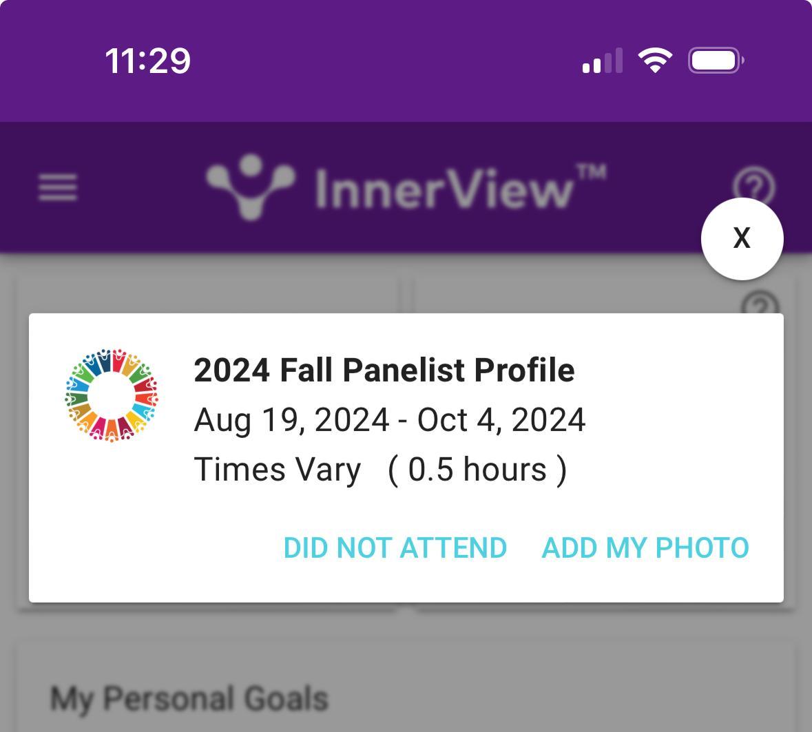Screen dimensions: 812x732
Task: Click the InnerView three-dot logo mark
Action: tap(250, 186)
